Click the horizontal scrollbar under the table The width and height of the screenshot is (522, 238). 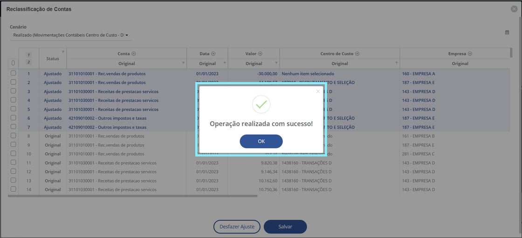pos(132,196)
